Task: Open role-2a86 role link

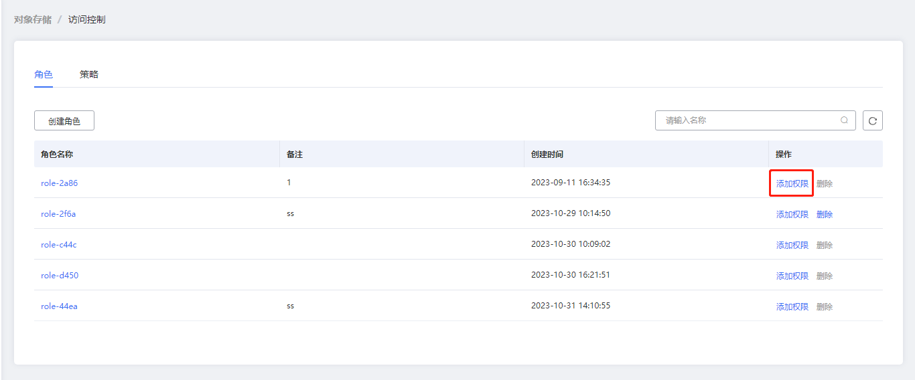Action: [59, 183]
